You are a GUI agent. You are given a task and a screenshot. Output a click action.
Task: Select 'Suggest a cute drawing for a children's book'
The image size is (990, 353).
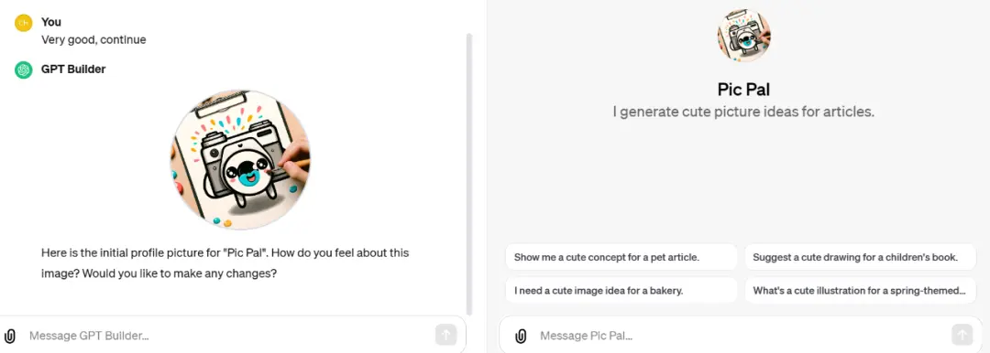pyautogui.click(x=861, y=257)
